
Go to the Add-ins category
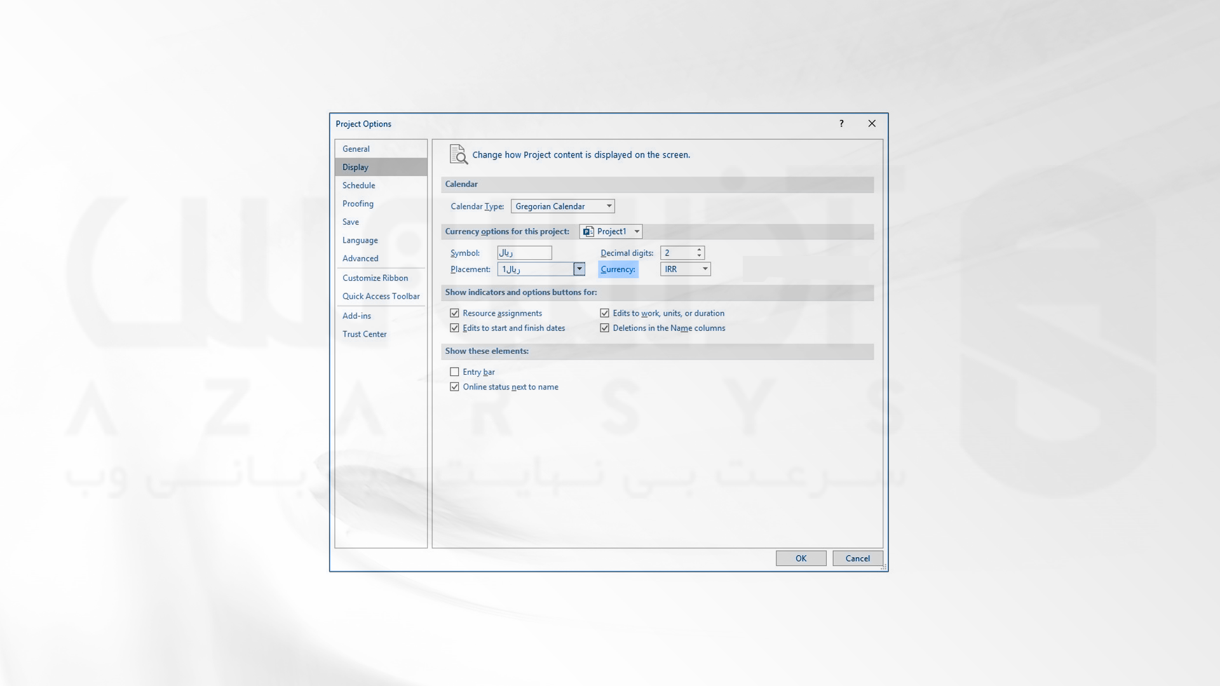[381, 316]
